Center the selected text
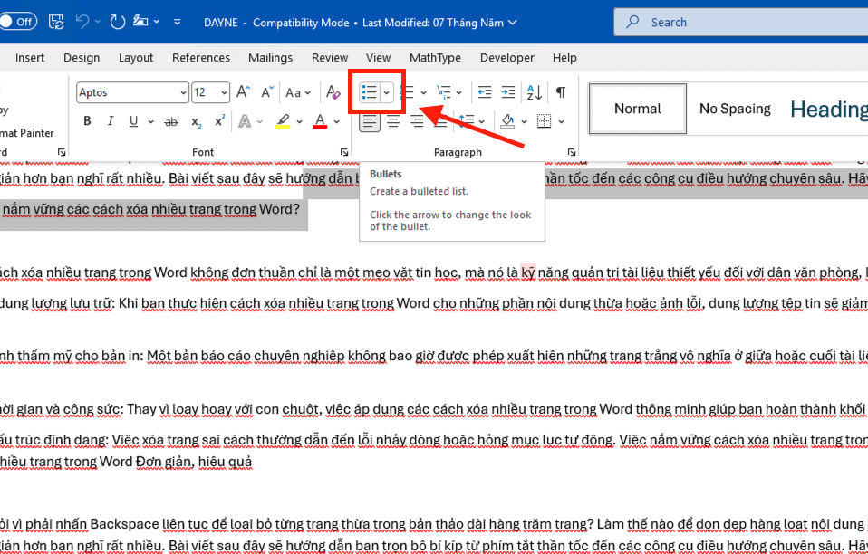Image resolution: width=868 pixels, height=554 pixels. [393, 121]
